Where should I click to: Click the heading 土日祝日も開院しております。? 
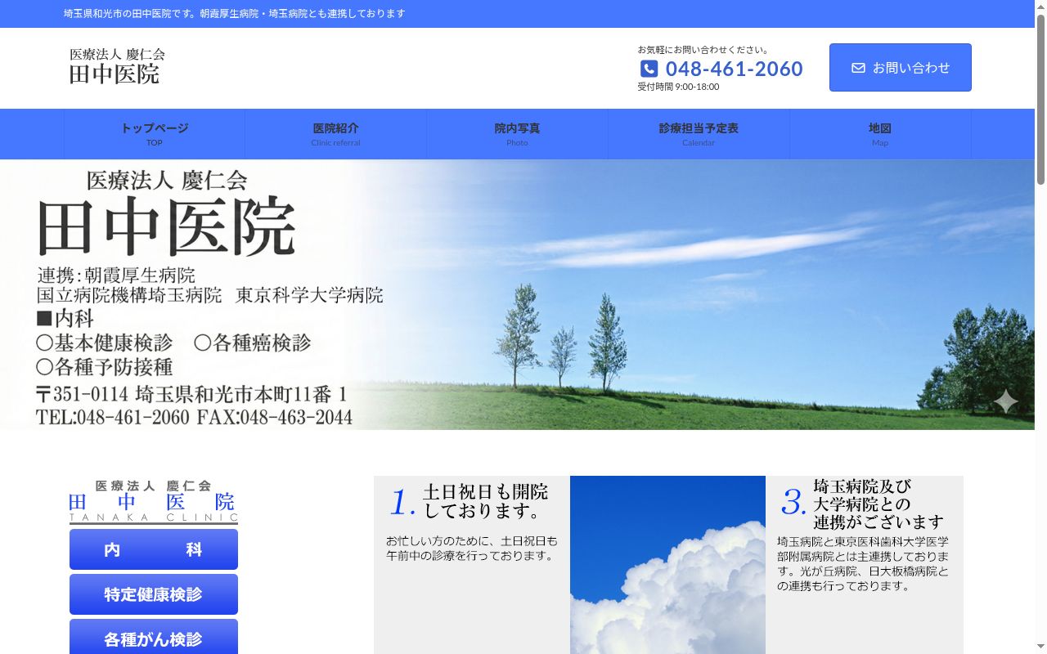485,502
